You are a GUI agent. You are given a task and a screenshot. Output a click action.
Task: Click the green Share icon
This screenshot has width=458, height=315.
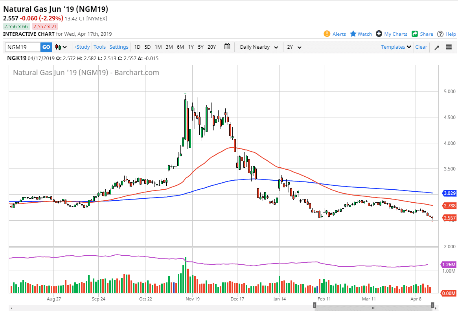click(x=415, y=34)
